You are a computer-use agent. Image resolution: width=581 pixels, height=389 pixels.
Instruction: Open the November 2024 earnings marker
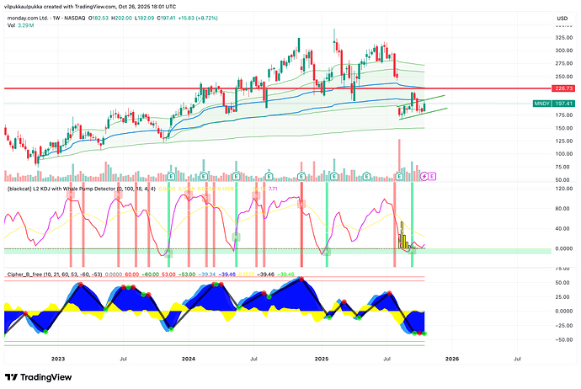301,176
